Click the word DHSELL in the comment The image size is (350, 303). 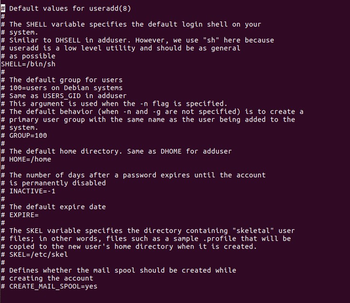[x=68, y=40]
